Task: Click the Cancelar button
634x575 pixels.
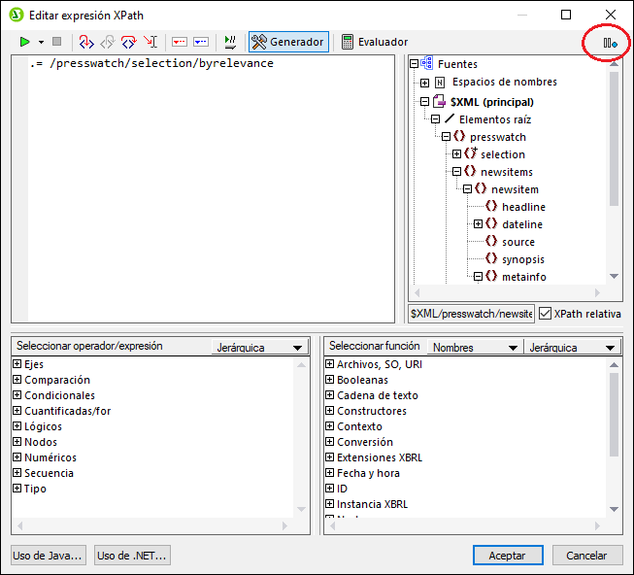Action: coord(587,555)
